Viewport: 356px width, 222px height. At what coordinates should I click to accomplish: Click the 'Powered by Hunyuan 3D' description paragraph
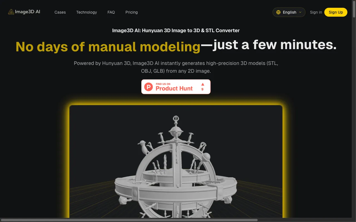pos(176,67)
